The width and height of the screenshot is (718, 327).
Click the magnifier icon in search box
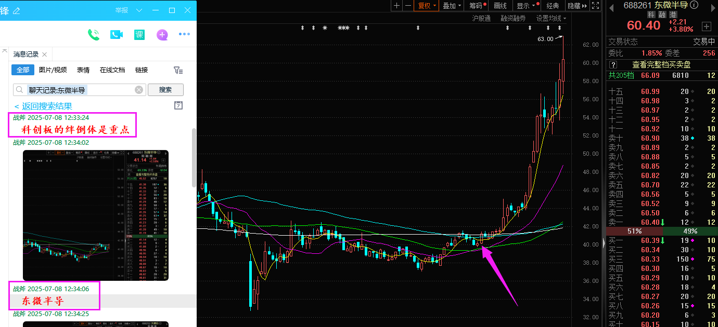20,90
